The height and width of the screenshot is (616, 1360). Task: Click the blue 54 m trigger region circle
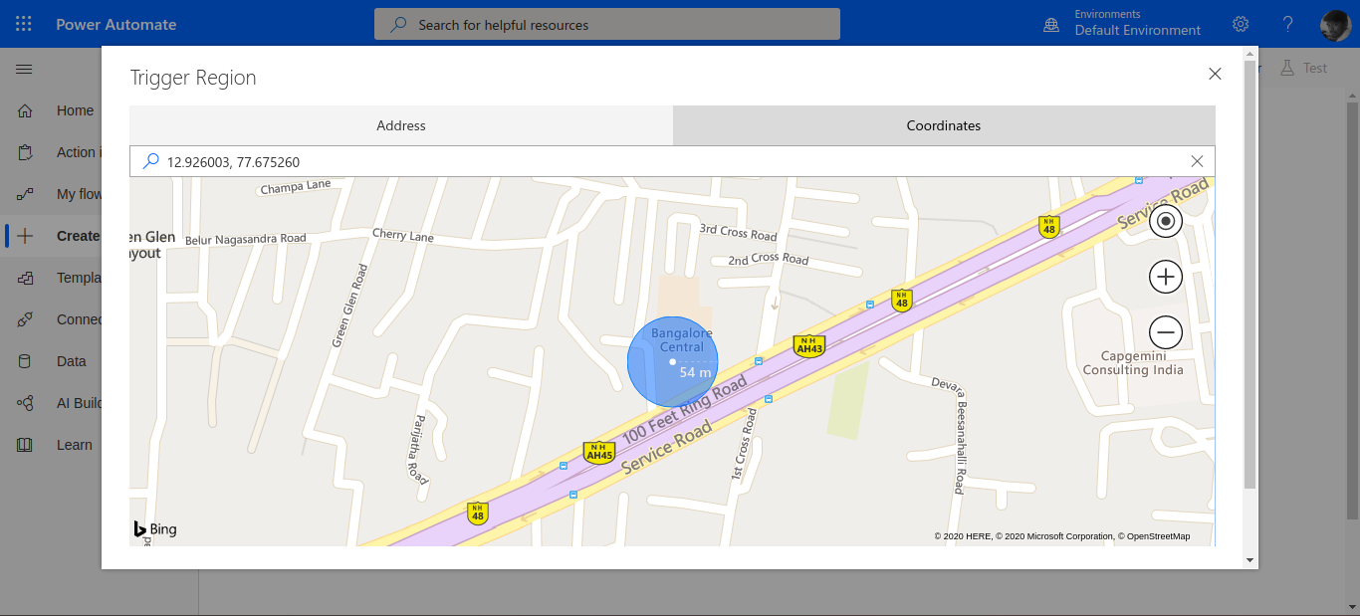point(672,362)
